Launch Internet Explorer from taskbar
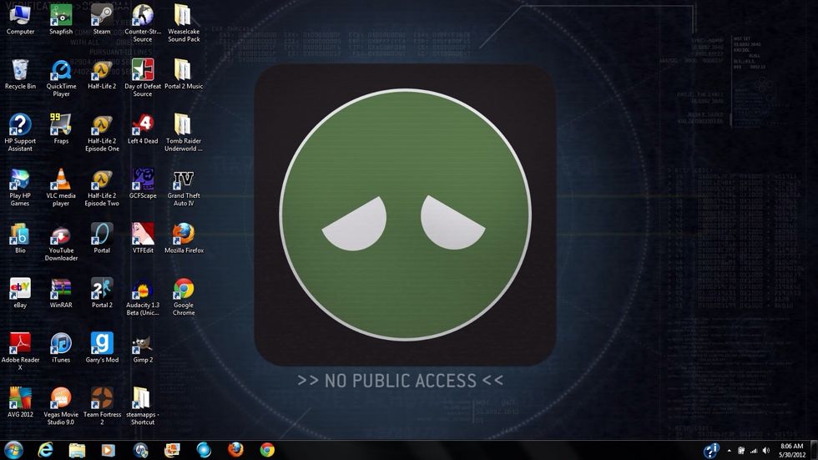Viewport: 818px width, 460px height. point(45,450)
